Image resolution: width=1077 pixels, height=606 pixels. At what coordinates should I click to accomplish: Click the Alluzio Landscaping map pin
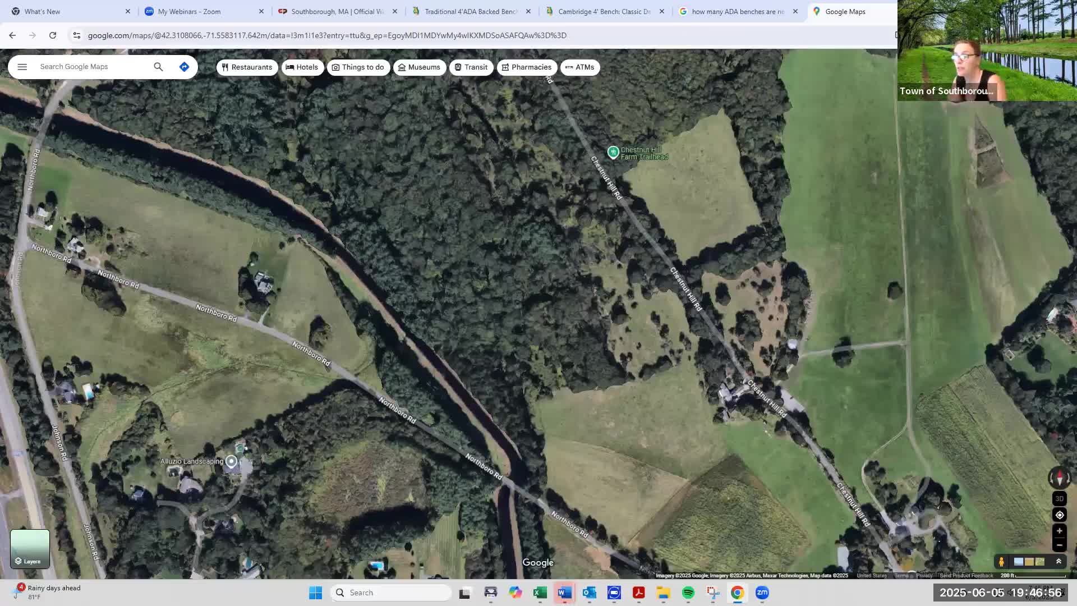tap(231, 461)
